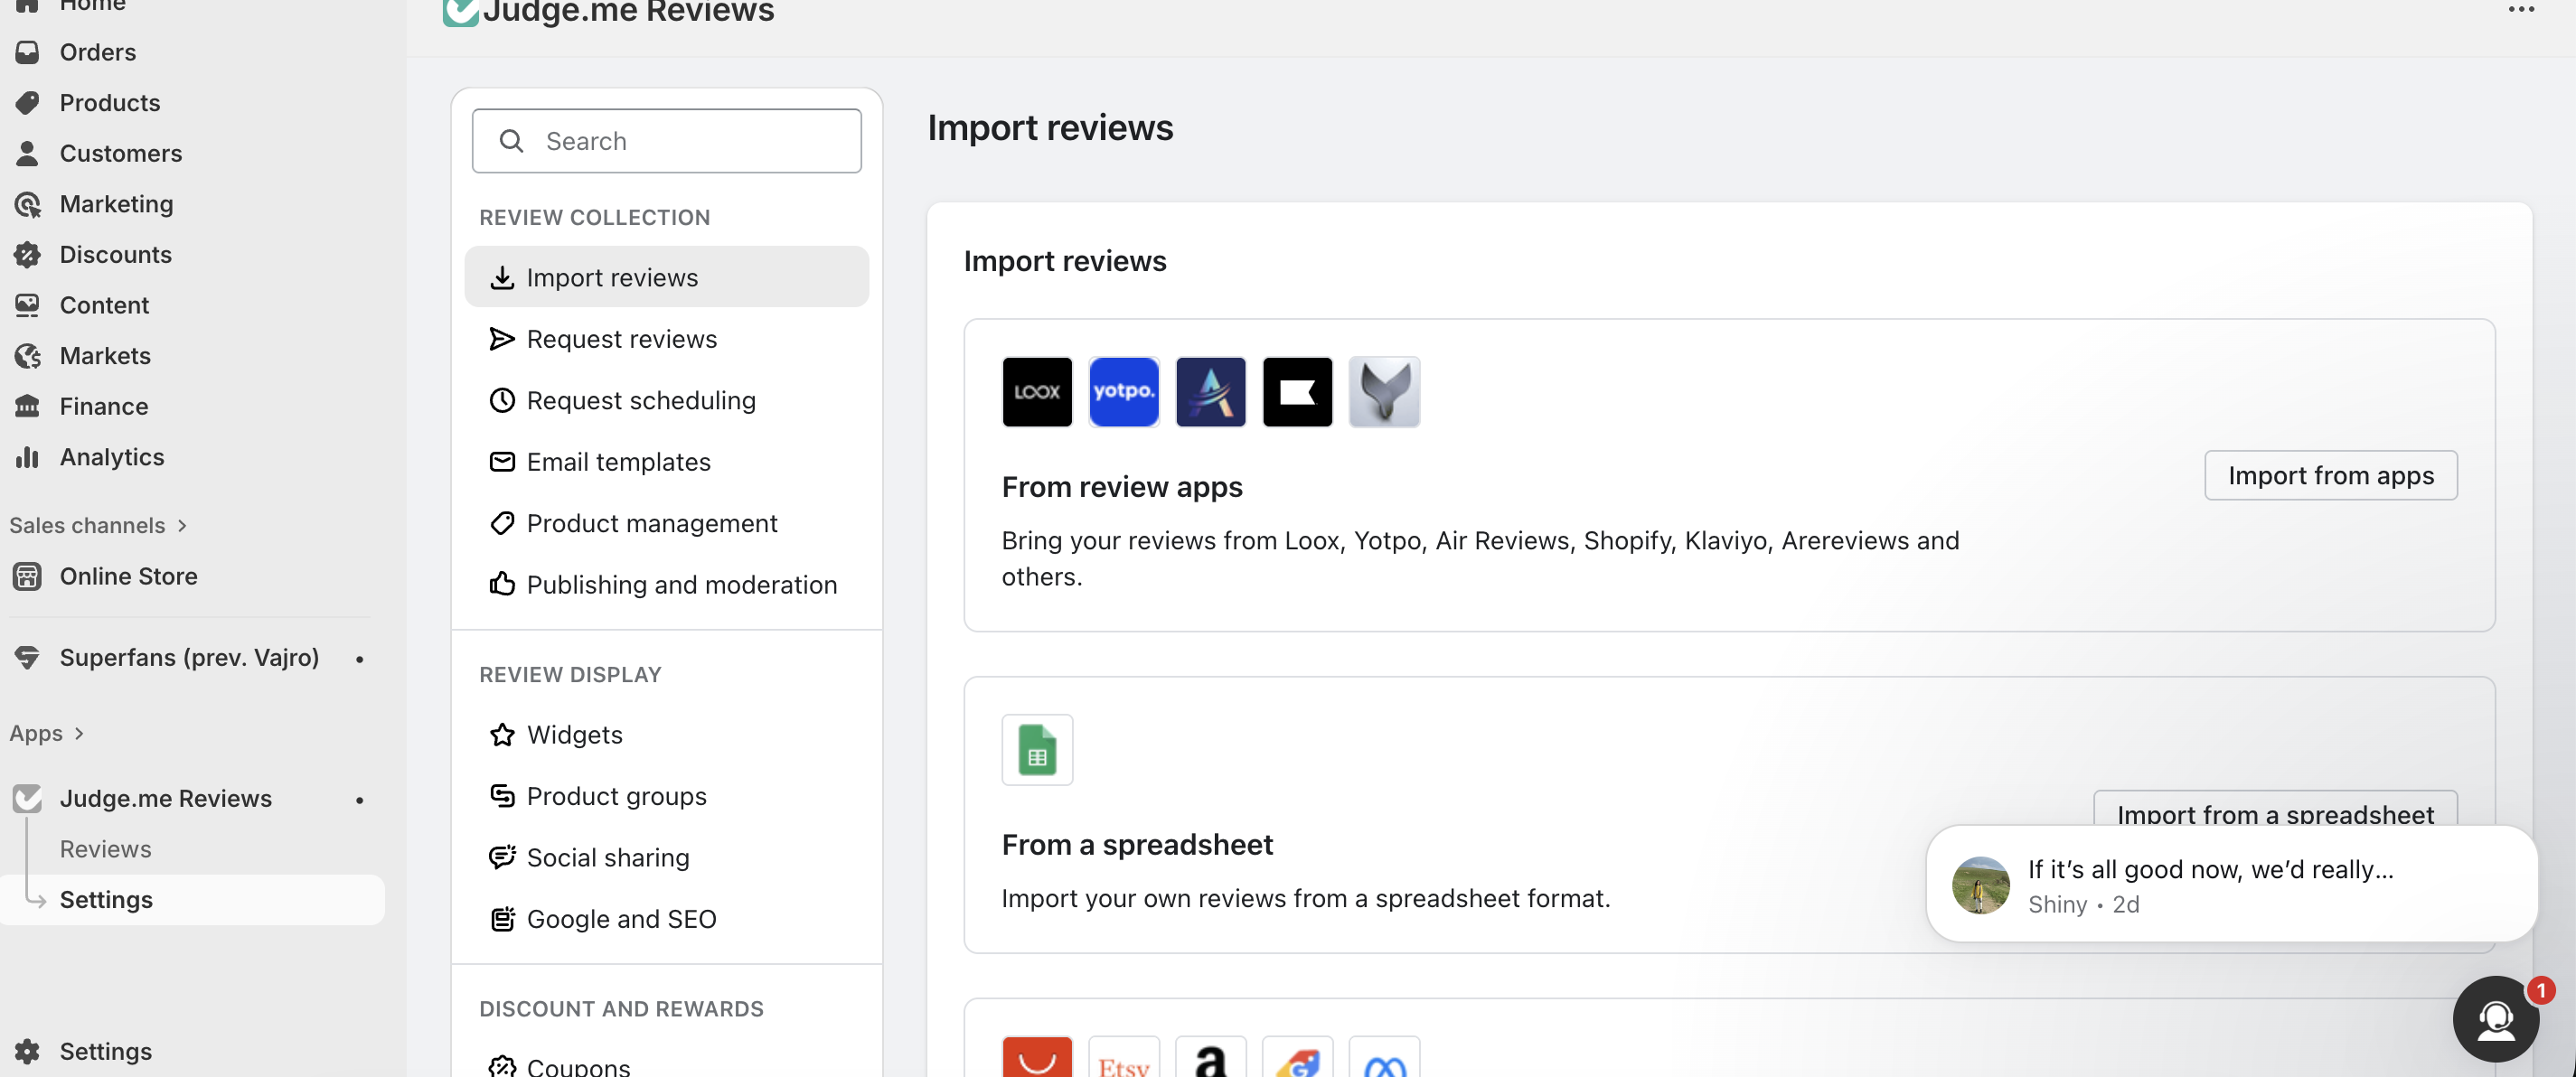Click Import from a spreadsheet button
Screen dimensions: 2576x1077
click(x=2274, y=811)
